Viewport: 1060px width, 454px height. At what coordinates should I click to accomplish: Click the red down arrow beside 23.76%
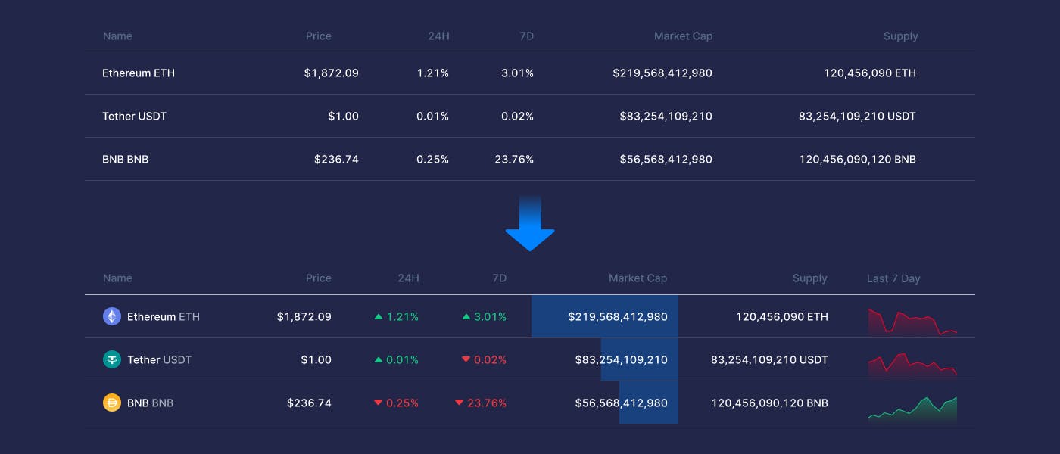(x=459, y=403)
